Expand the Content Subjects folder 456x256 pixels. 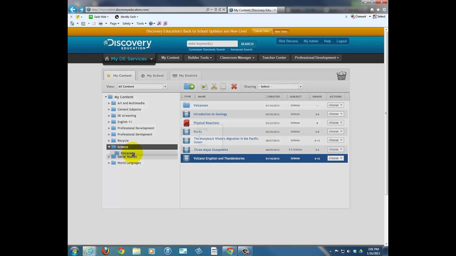point(109,110)
